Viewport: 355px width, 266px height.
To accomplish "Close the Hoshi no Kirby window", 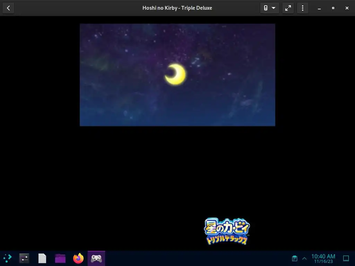I will tap(347, 8).
